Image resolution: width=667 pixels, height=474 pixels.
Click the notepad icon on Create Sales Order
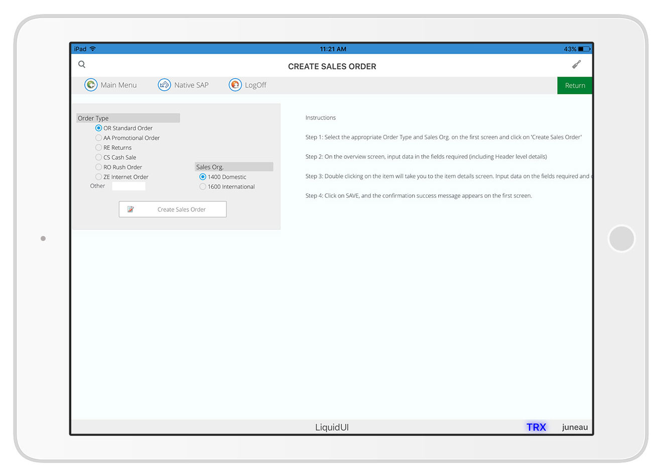130,209
